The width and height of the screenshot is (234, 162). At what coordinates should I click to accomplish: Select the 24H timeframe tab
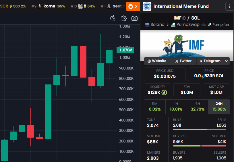pyautogui.click(x=219, y=107)
